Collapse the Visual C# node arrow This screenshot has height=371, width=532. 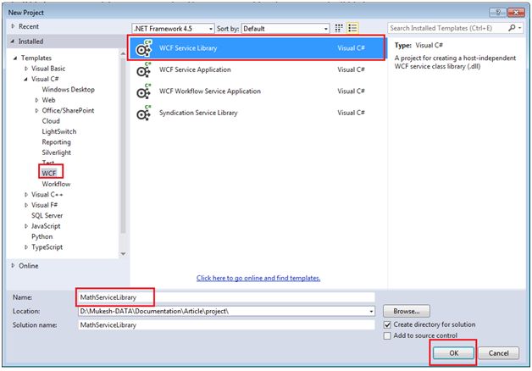pos(25,79)
